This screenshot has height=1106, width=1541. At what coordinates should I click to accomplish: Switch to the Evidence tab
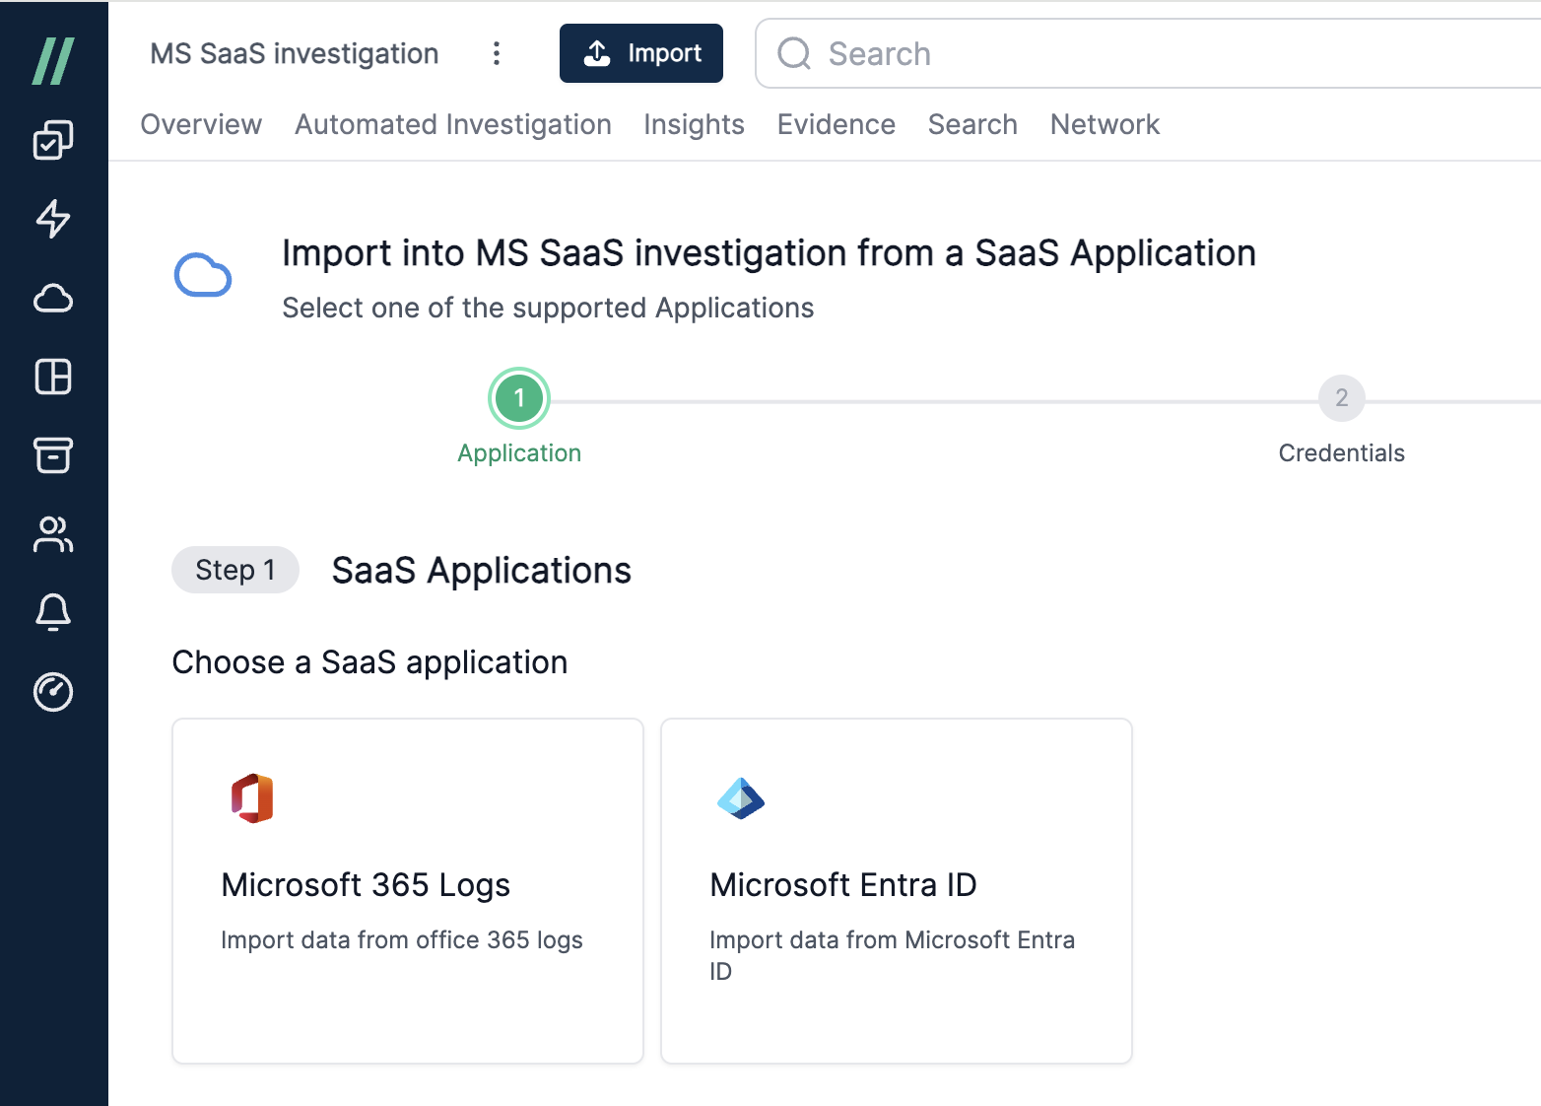tap(837, 124)
